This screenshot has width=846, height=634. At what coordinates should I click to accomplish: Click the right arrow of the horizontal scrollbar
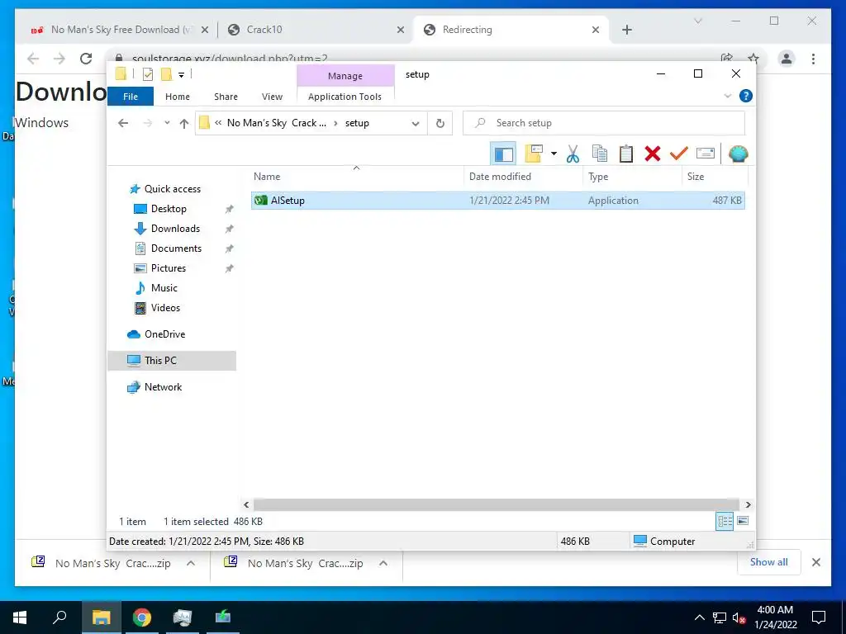pyautogui.click(x=748, y=504)
